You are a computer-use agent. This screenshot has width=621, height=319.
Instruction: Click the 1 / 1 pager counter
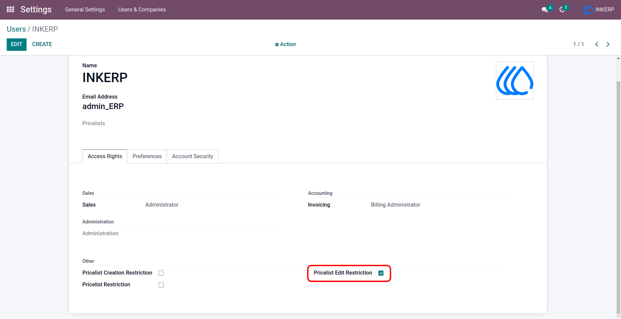tap(579, 44)
